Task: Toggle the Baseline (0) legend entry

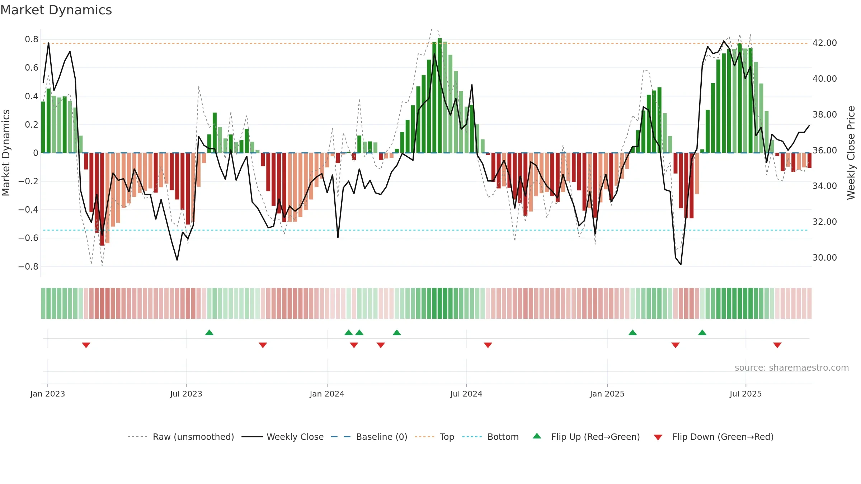Action: (x=369, y=437)
